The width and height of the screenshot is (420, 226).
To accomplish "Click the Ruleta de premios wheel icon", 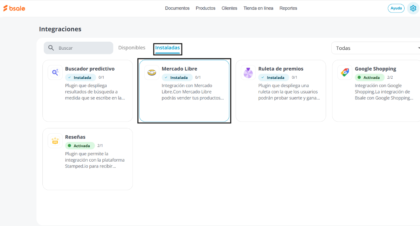I will tap(248, 72).
